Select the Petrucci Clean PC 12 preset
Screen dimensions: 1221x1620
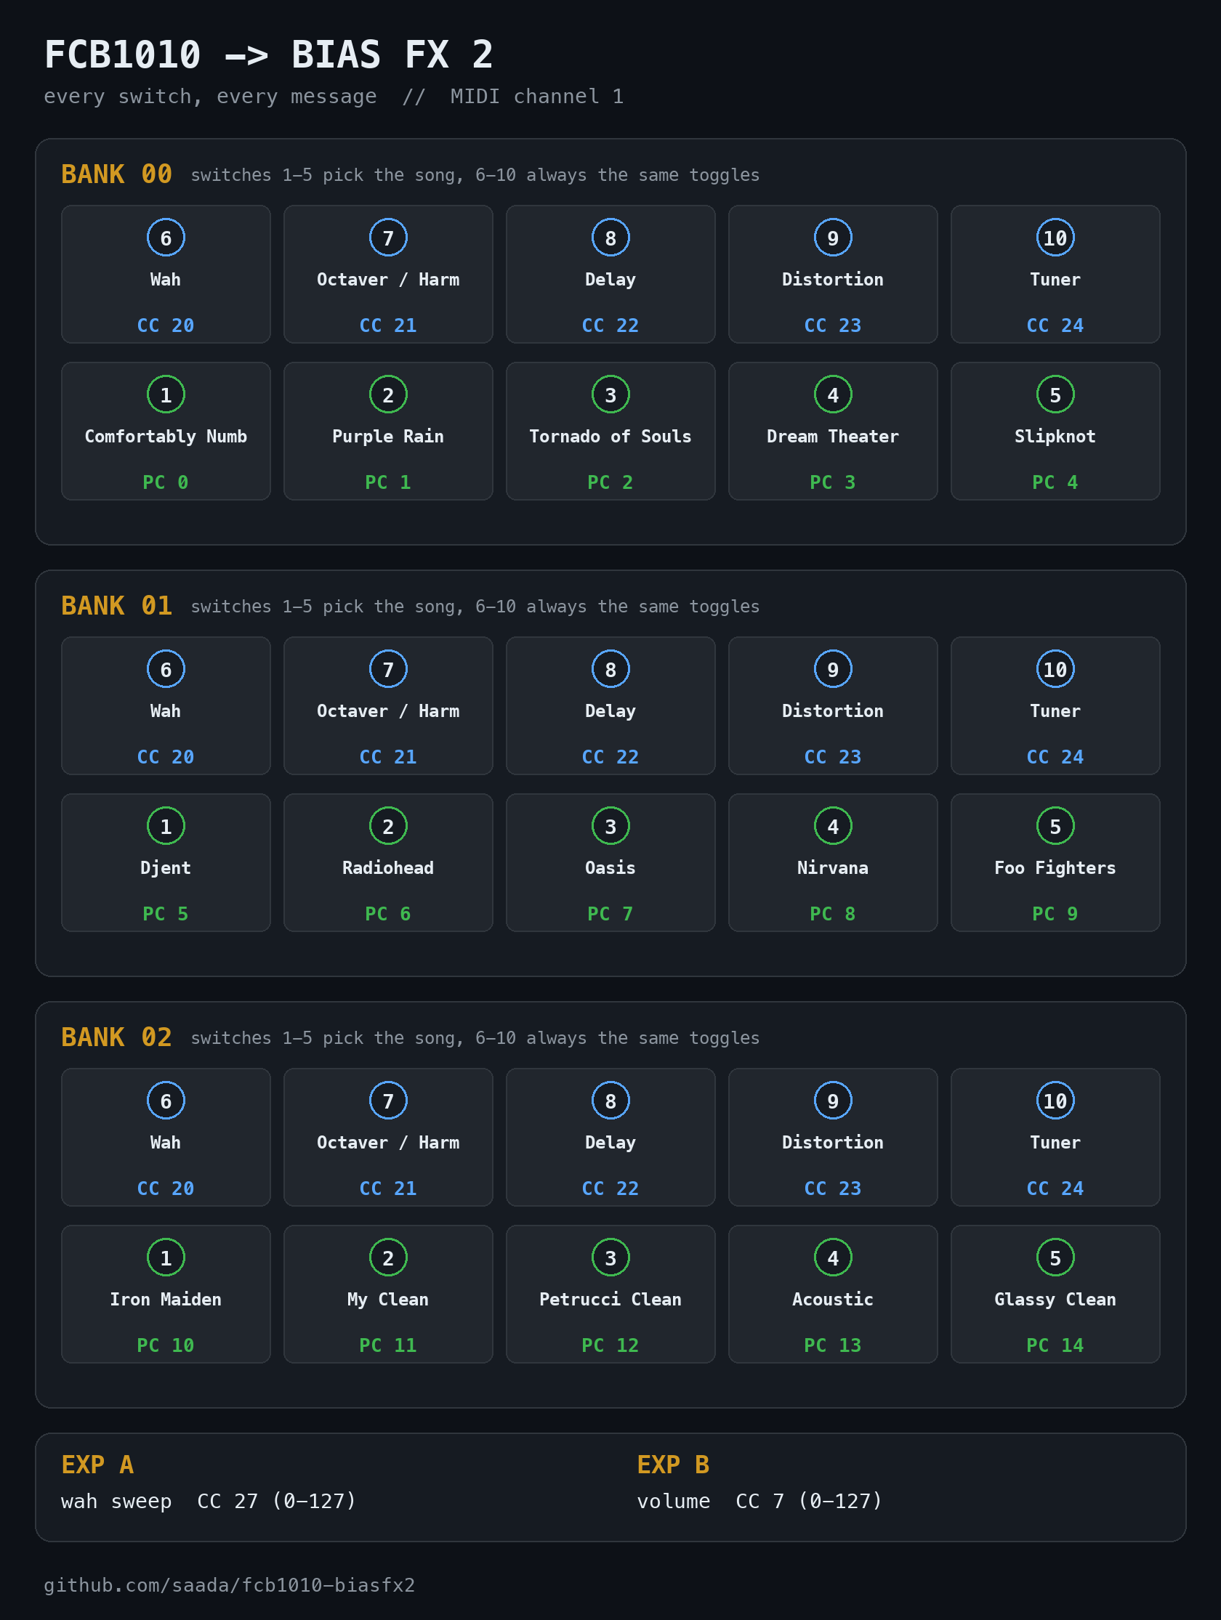610,1293
